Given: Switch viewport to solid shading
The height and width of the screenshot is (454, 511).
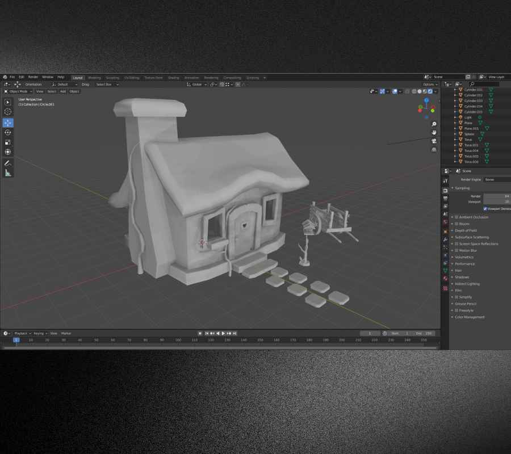Looking at the screenshot, I should click(420, 91).
